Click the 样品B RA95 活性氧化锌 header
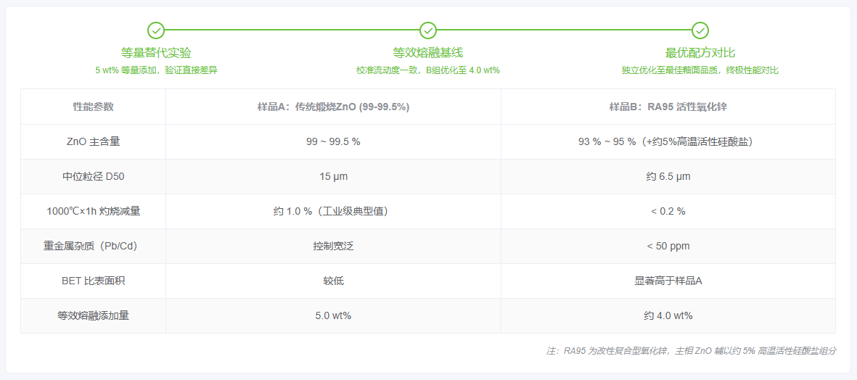Screen dimensions: 857x380 (x=668, y=107)
